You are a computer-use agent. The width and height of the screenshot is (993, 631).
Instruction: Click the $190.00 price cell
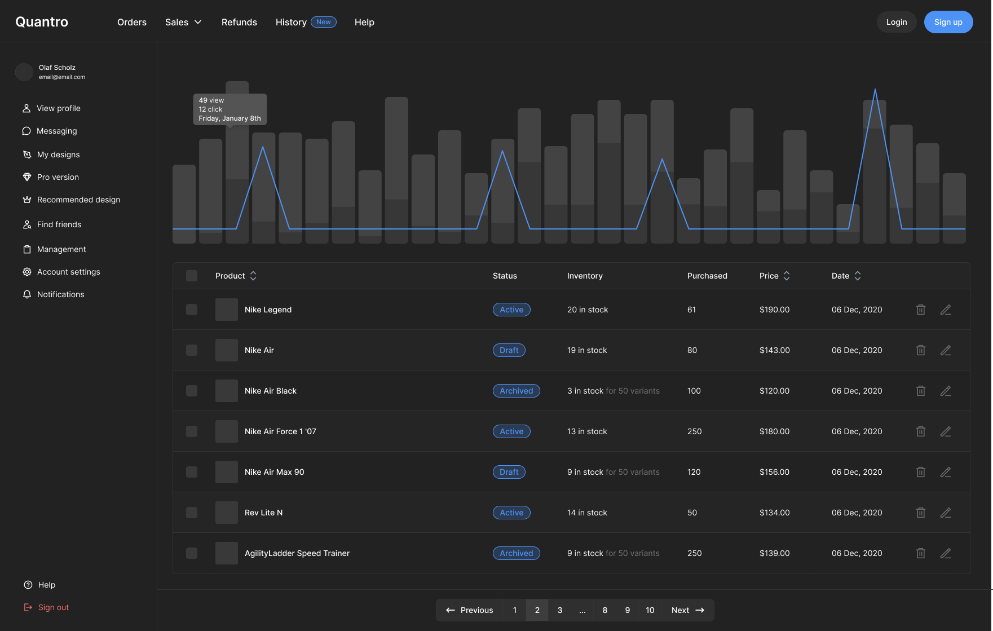(774, 310)
